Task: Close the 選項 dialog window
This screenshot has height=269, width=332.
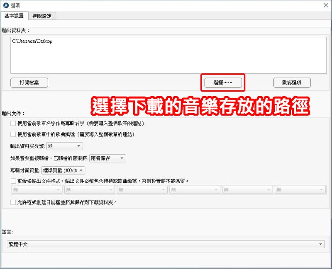Action: [326, 5]
